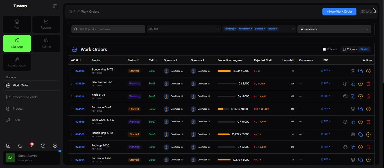Enable the Bulk edit checkbox

pos(324,49)
